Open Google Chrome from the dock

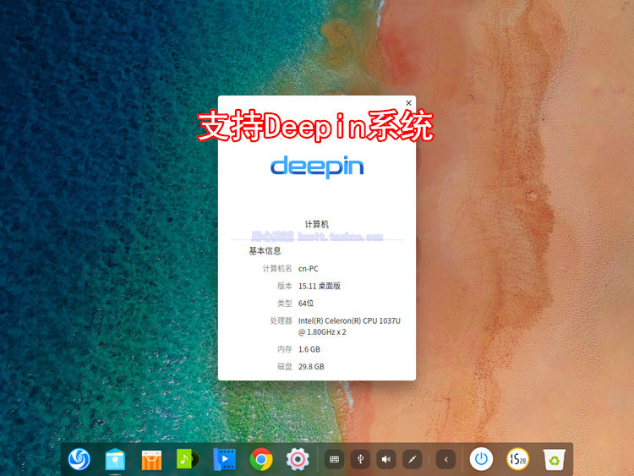(261, 459)
